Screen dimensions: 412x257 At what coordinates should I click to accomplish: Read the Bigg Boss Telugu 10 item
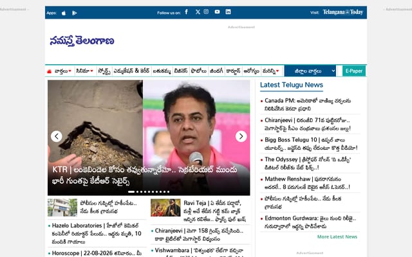click(311, 144)
